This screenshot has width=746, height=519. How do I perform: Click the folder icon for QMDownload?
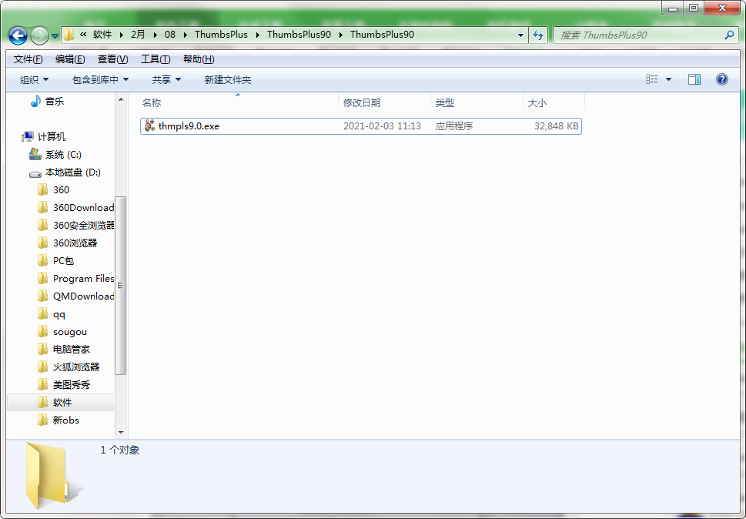click(43, 296)
